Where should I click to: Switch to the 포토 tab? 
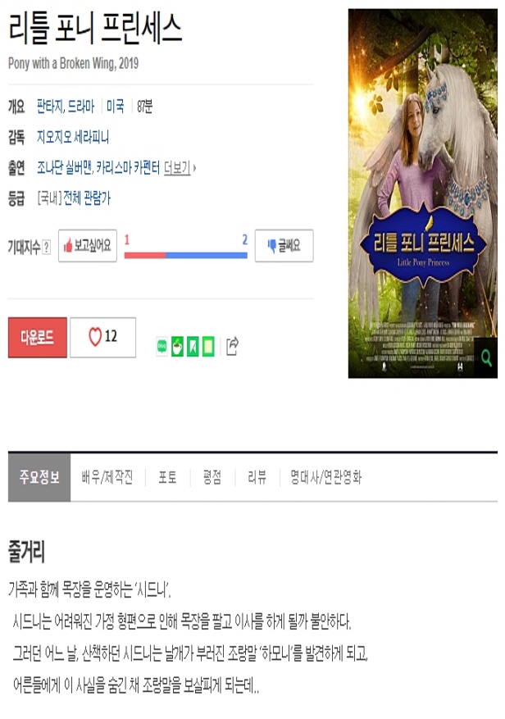(x=167, y=477)
